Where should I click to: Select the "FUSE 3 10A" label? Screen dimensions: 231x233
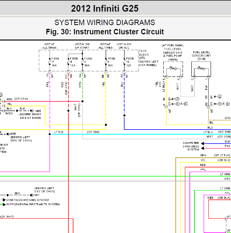88,62
